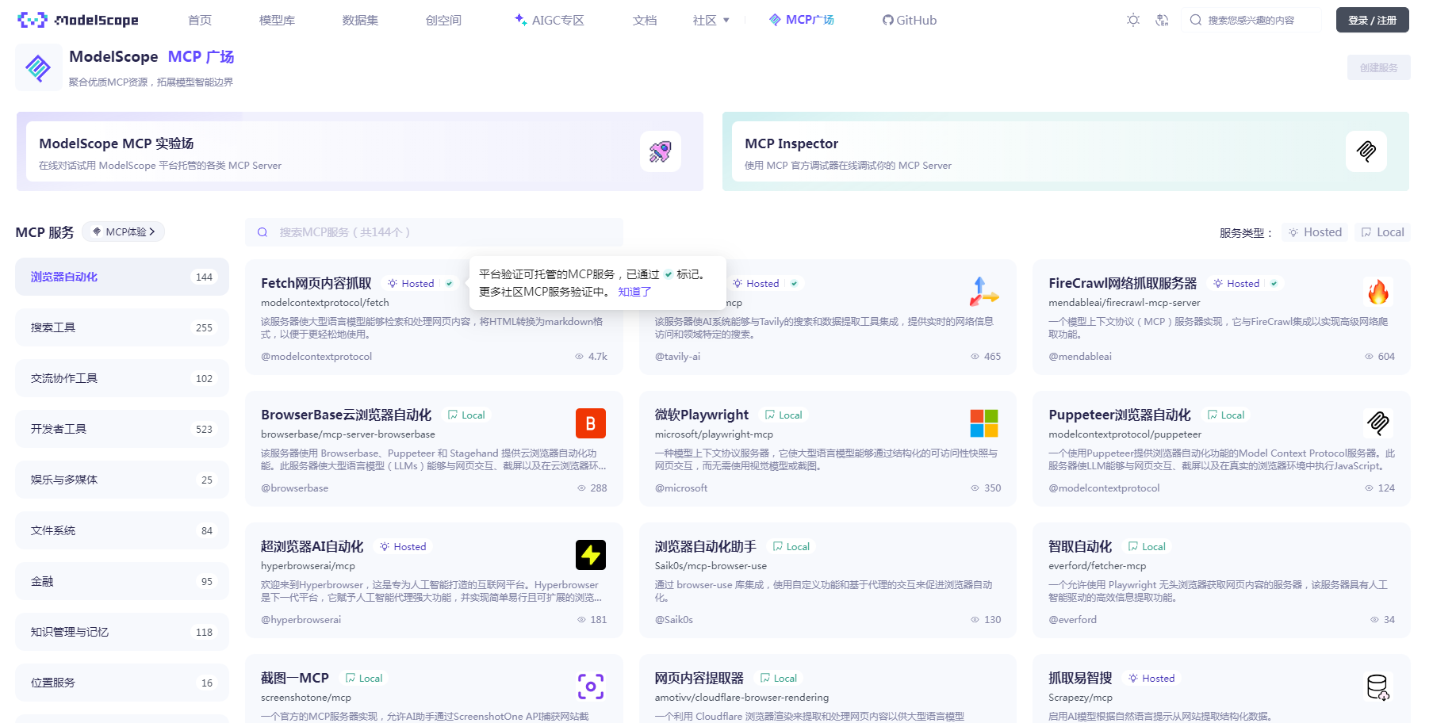Screen dimensions: 1433x723
Task: Select the 搜索工具 category
Action: (x=122, y=327)
